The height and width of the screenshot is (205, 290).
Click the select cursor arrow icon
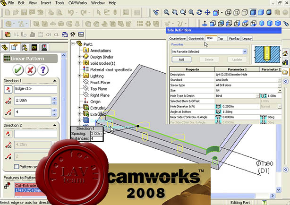click(x=99, y=13)
